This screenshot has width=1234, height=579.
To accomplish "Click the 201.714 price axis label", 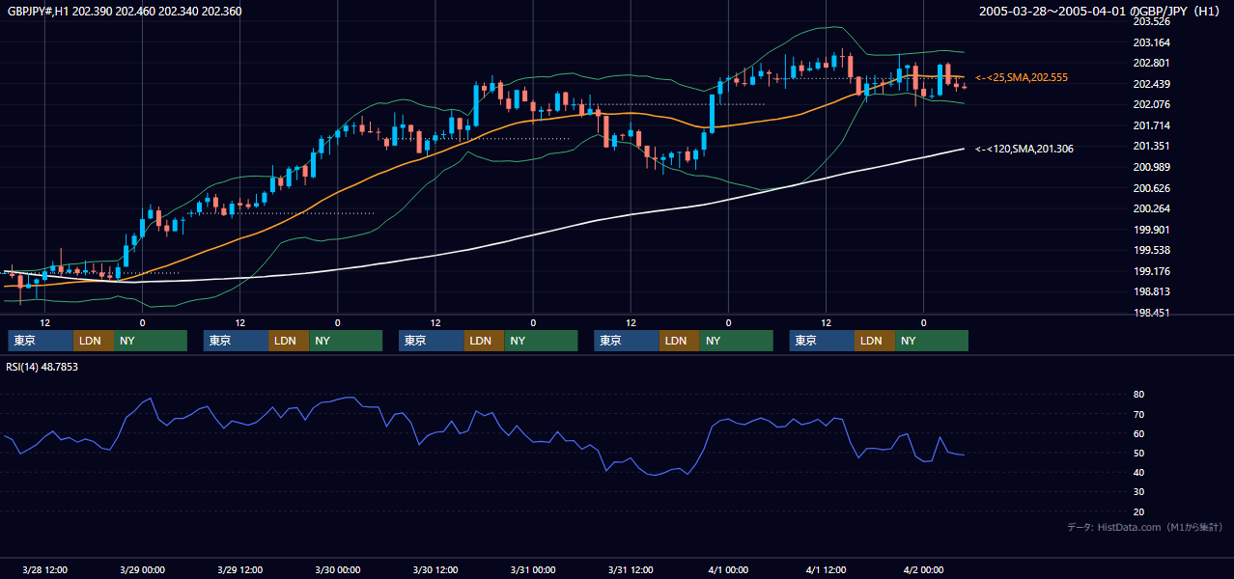I will click(x=1152, y=125).
